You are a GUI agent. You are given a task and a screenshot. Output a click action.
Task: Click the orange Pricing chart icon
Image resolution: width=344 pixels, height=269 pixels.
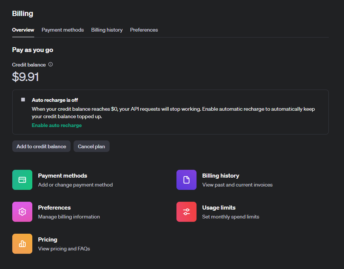tap(22, 243)
